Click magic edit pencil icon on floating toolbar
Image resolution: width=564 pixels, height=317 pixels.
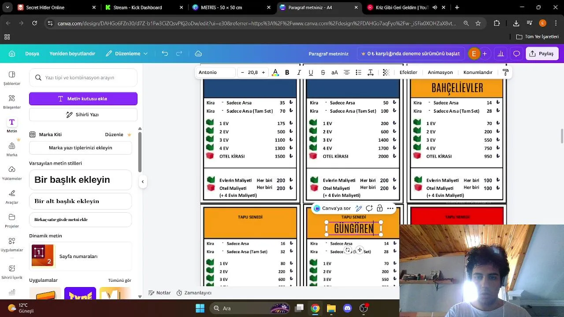click(x=359, y=208)
